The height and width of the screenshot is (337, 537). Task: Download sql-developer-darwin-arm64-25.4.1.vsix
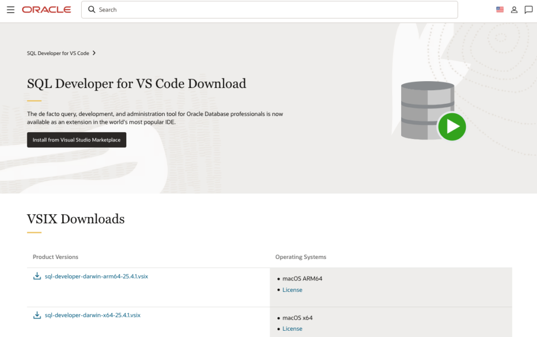click(96, 276)
